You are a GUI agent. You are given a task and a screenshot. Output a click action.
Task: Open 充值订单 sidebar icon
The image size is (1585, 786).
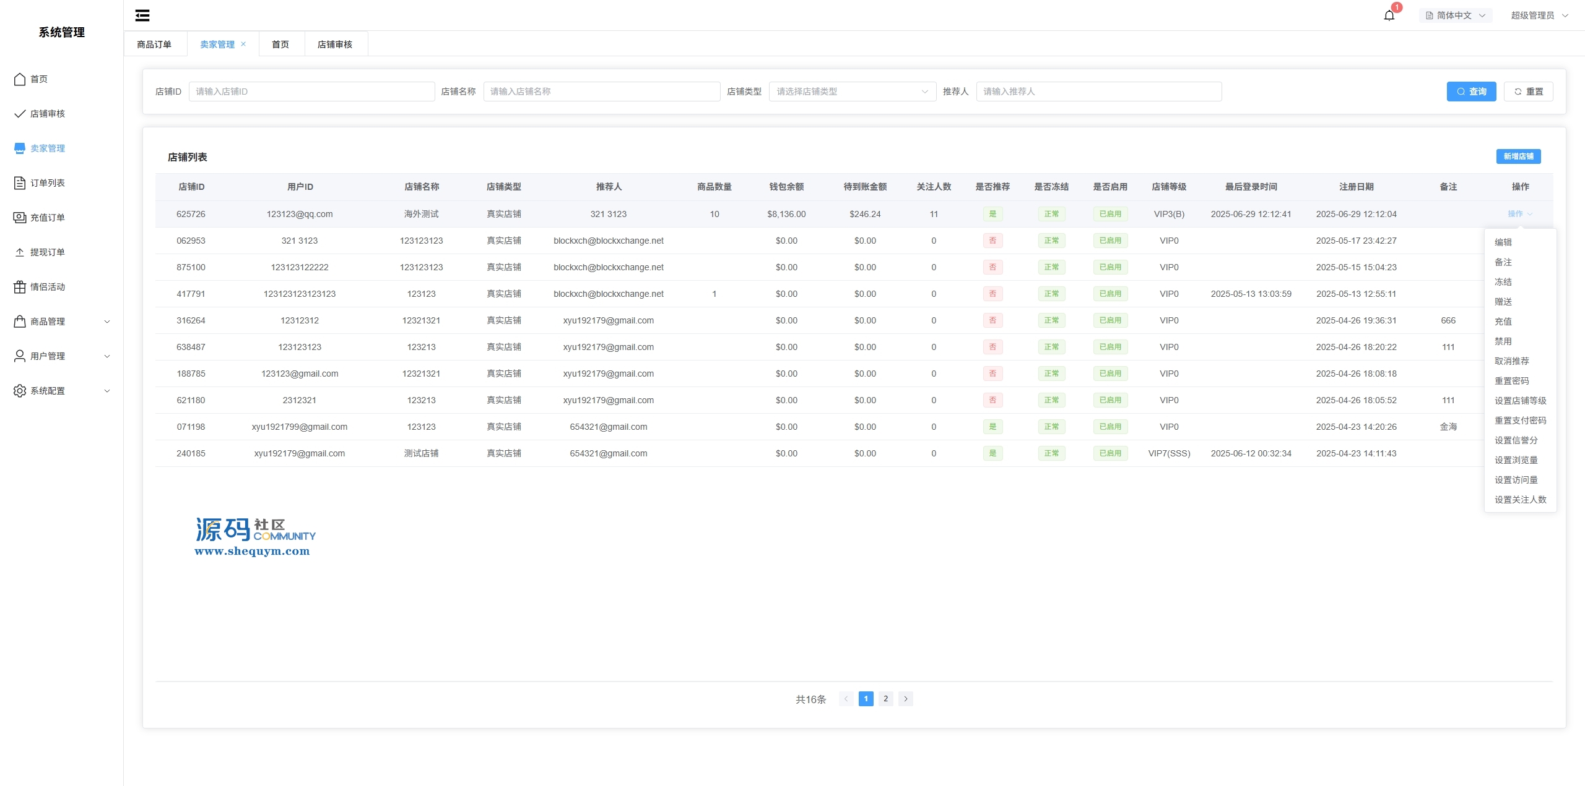click(20, 218)
